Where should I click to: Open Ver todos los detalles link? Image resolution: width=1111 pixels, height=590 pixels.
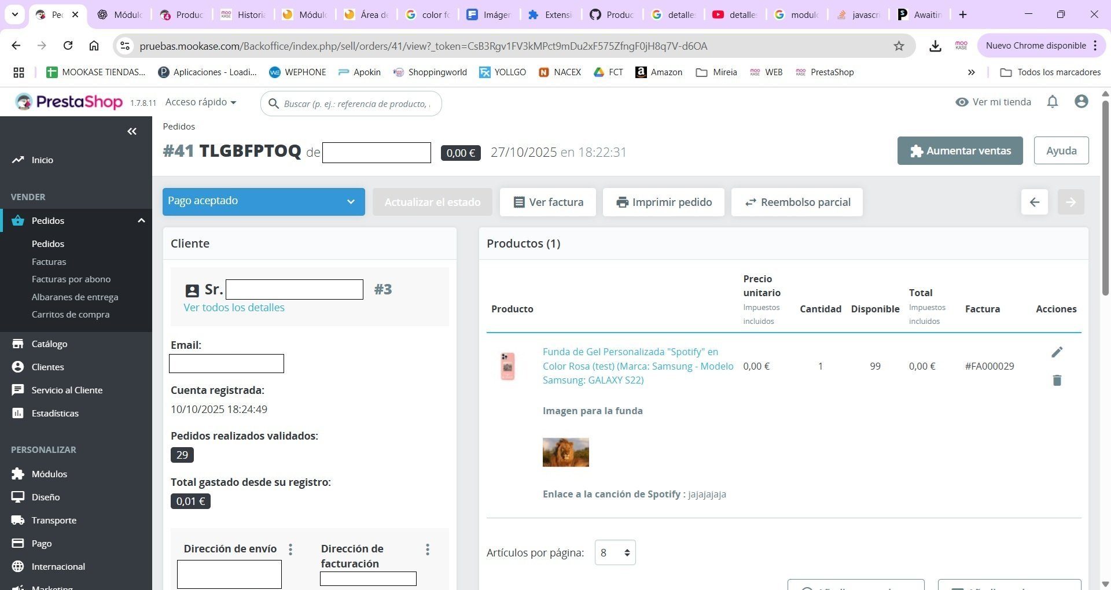234,307
